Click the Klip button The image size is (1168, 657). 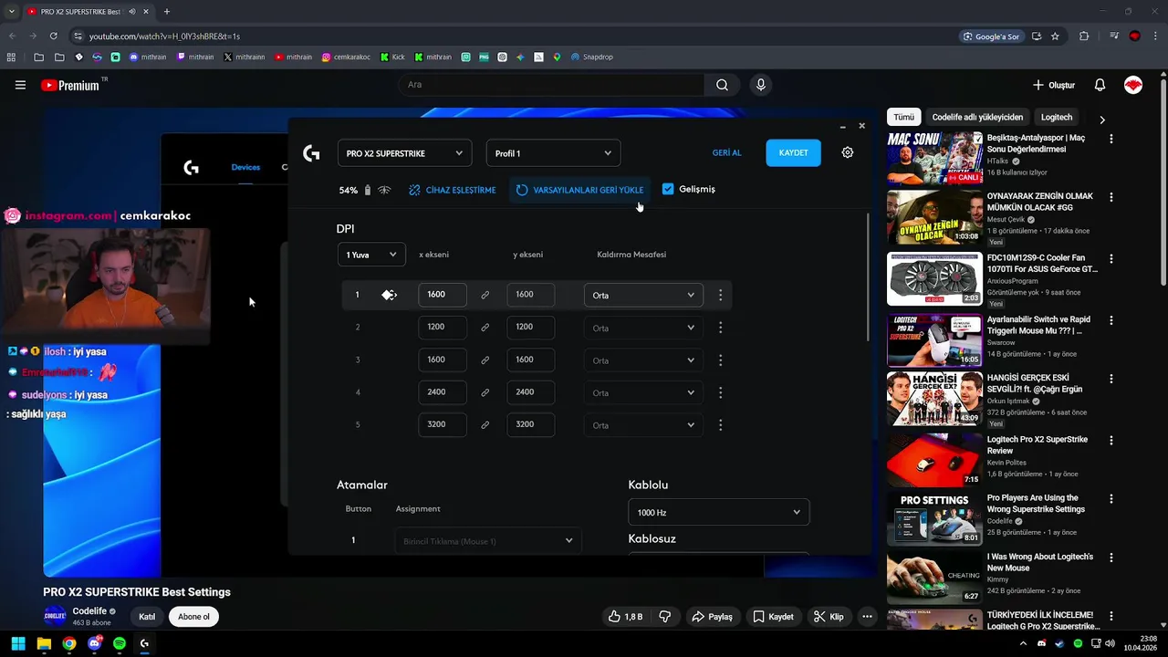point(829,617)
